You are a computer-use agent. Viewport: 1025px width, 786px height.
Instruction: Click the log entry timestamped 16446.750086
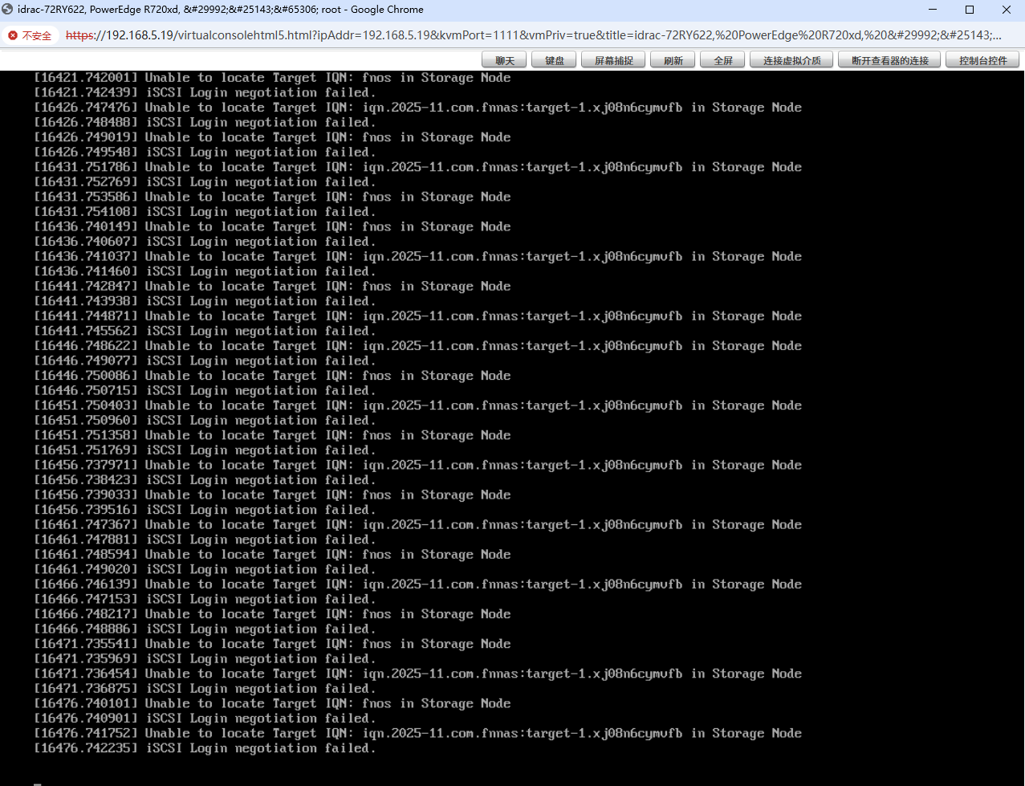(x=273, y=376)
